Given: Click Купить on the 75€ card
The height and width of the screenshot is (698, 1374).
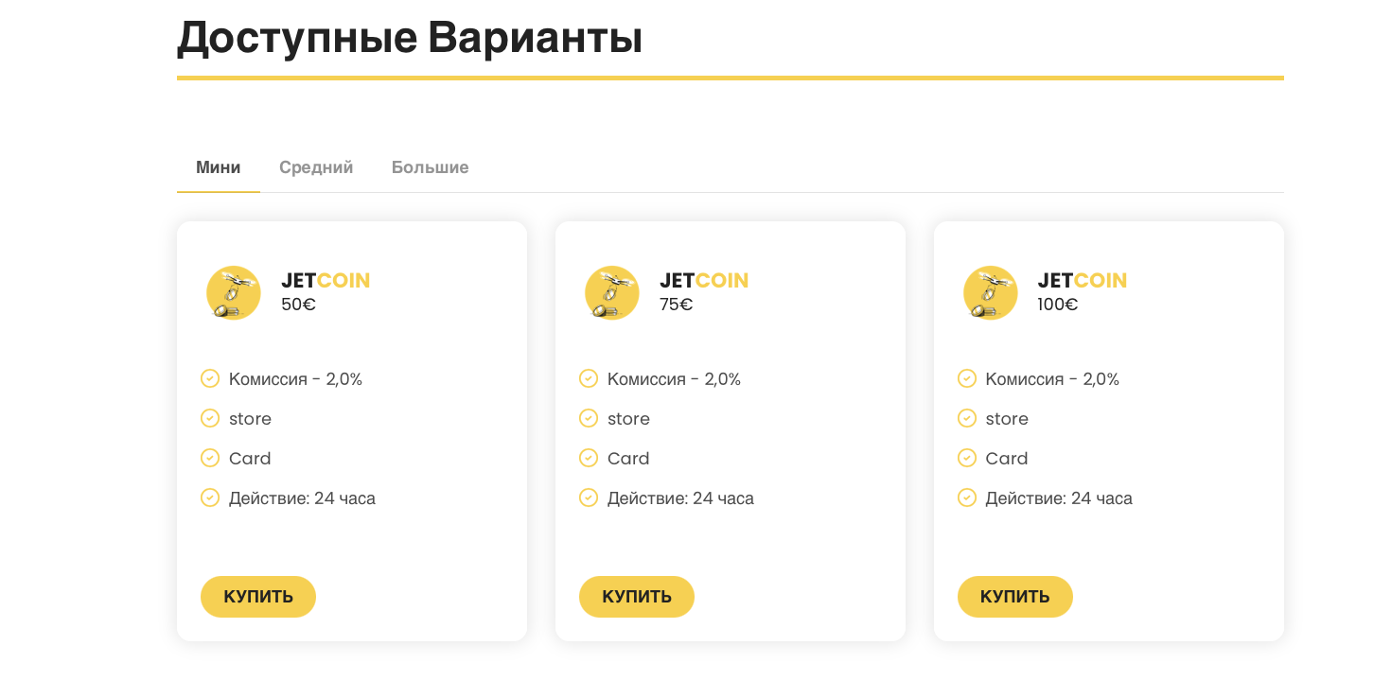Looking at the screenshot, I should [637, 597].
